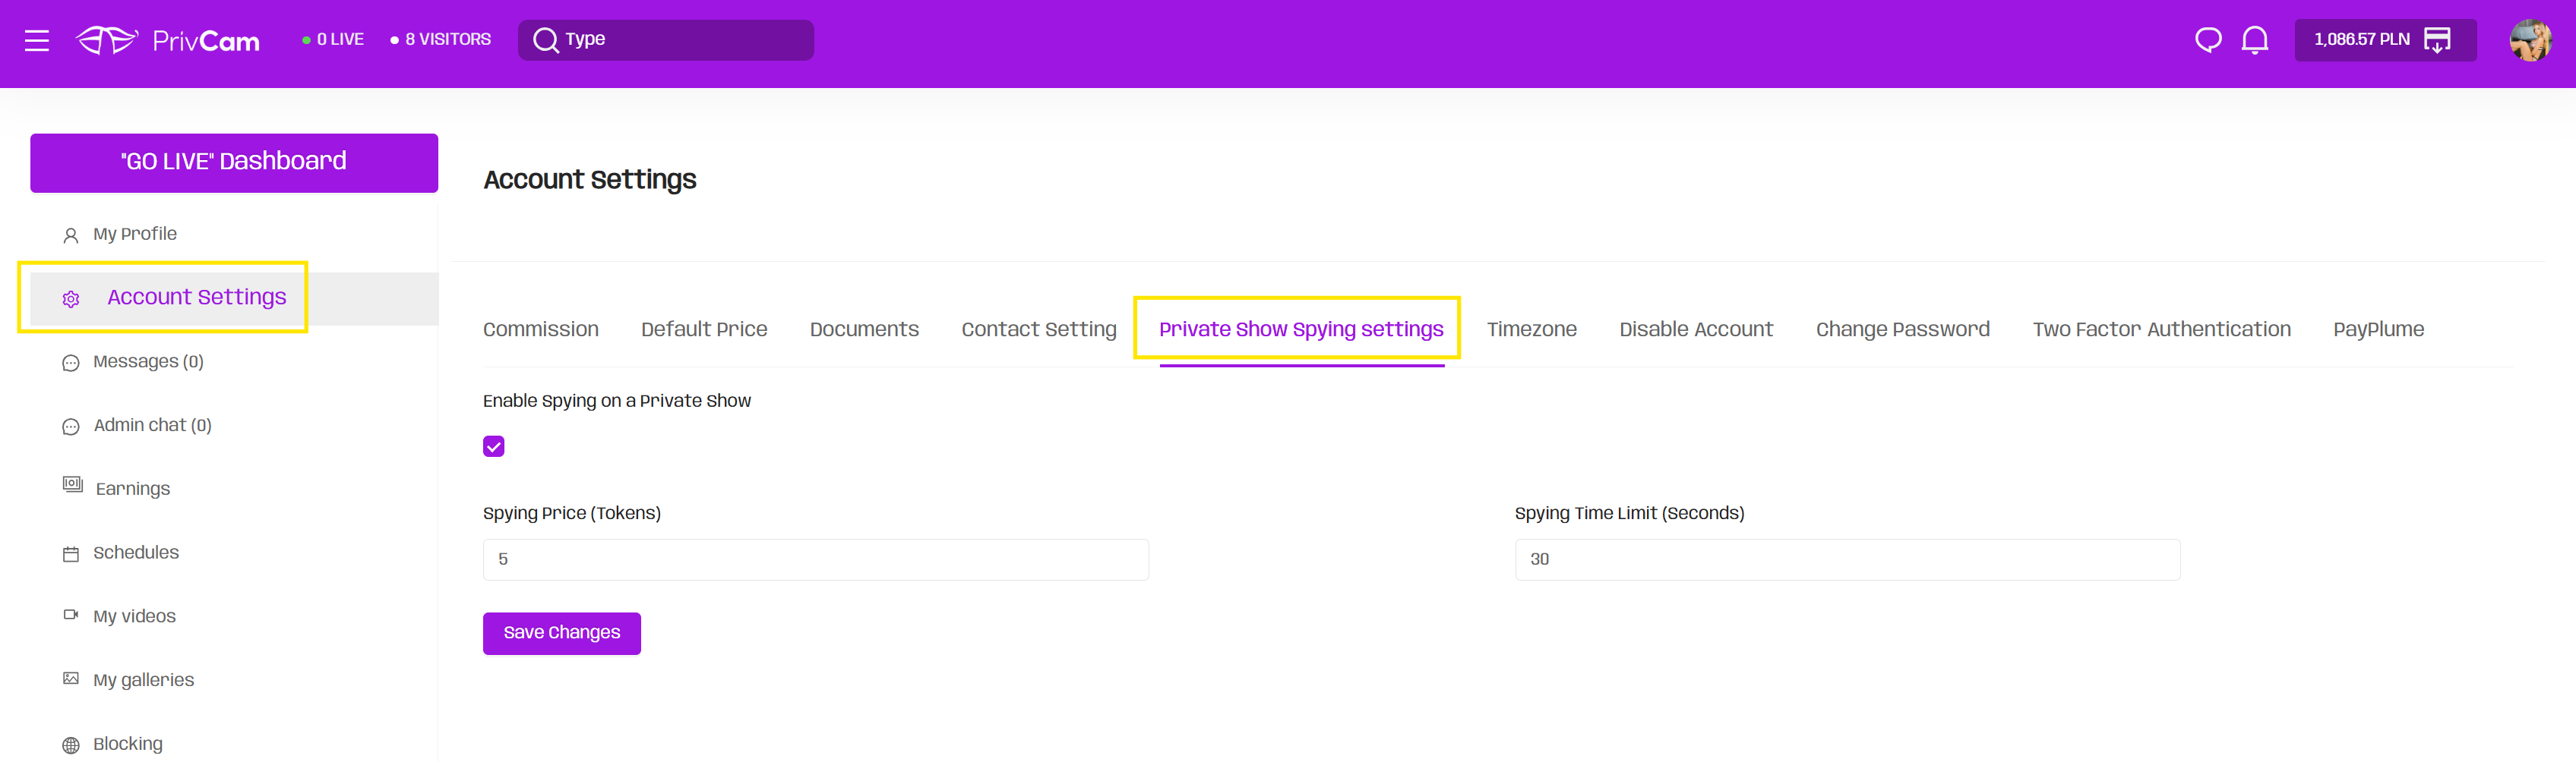Screen dimensions: 2576x762
Task: Select the PayPlume tab
Action: pos(2378,329)
